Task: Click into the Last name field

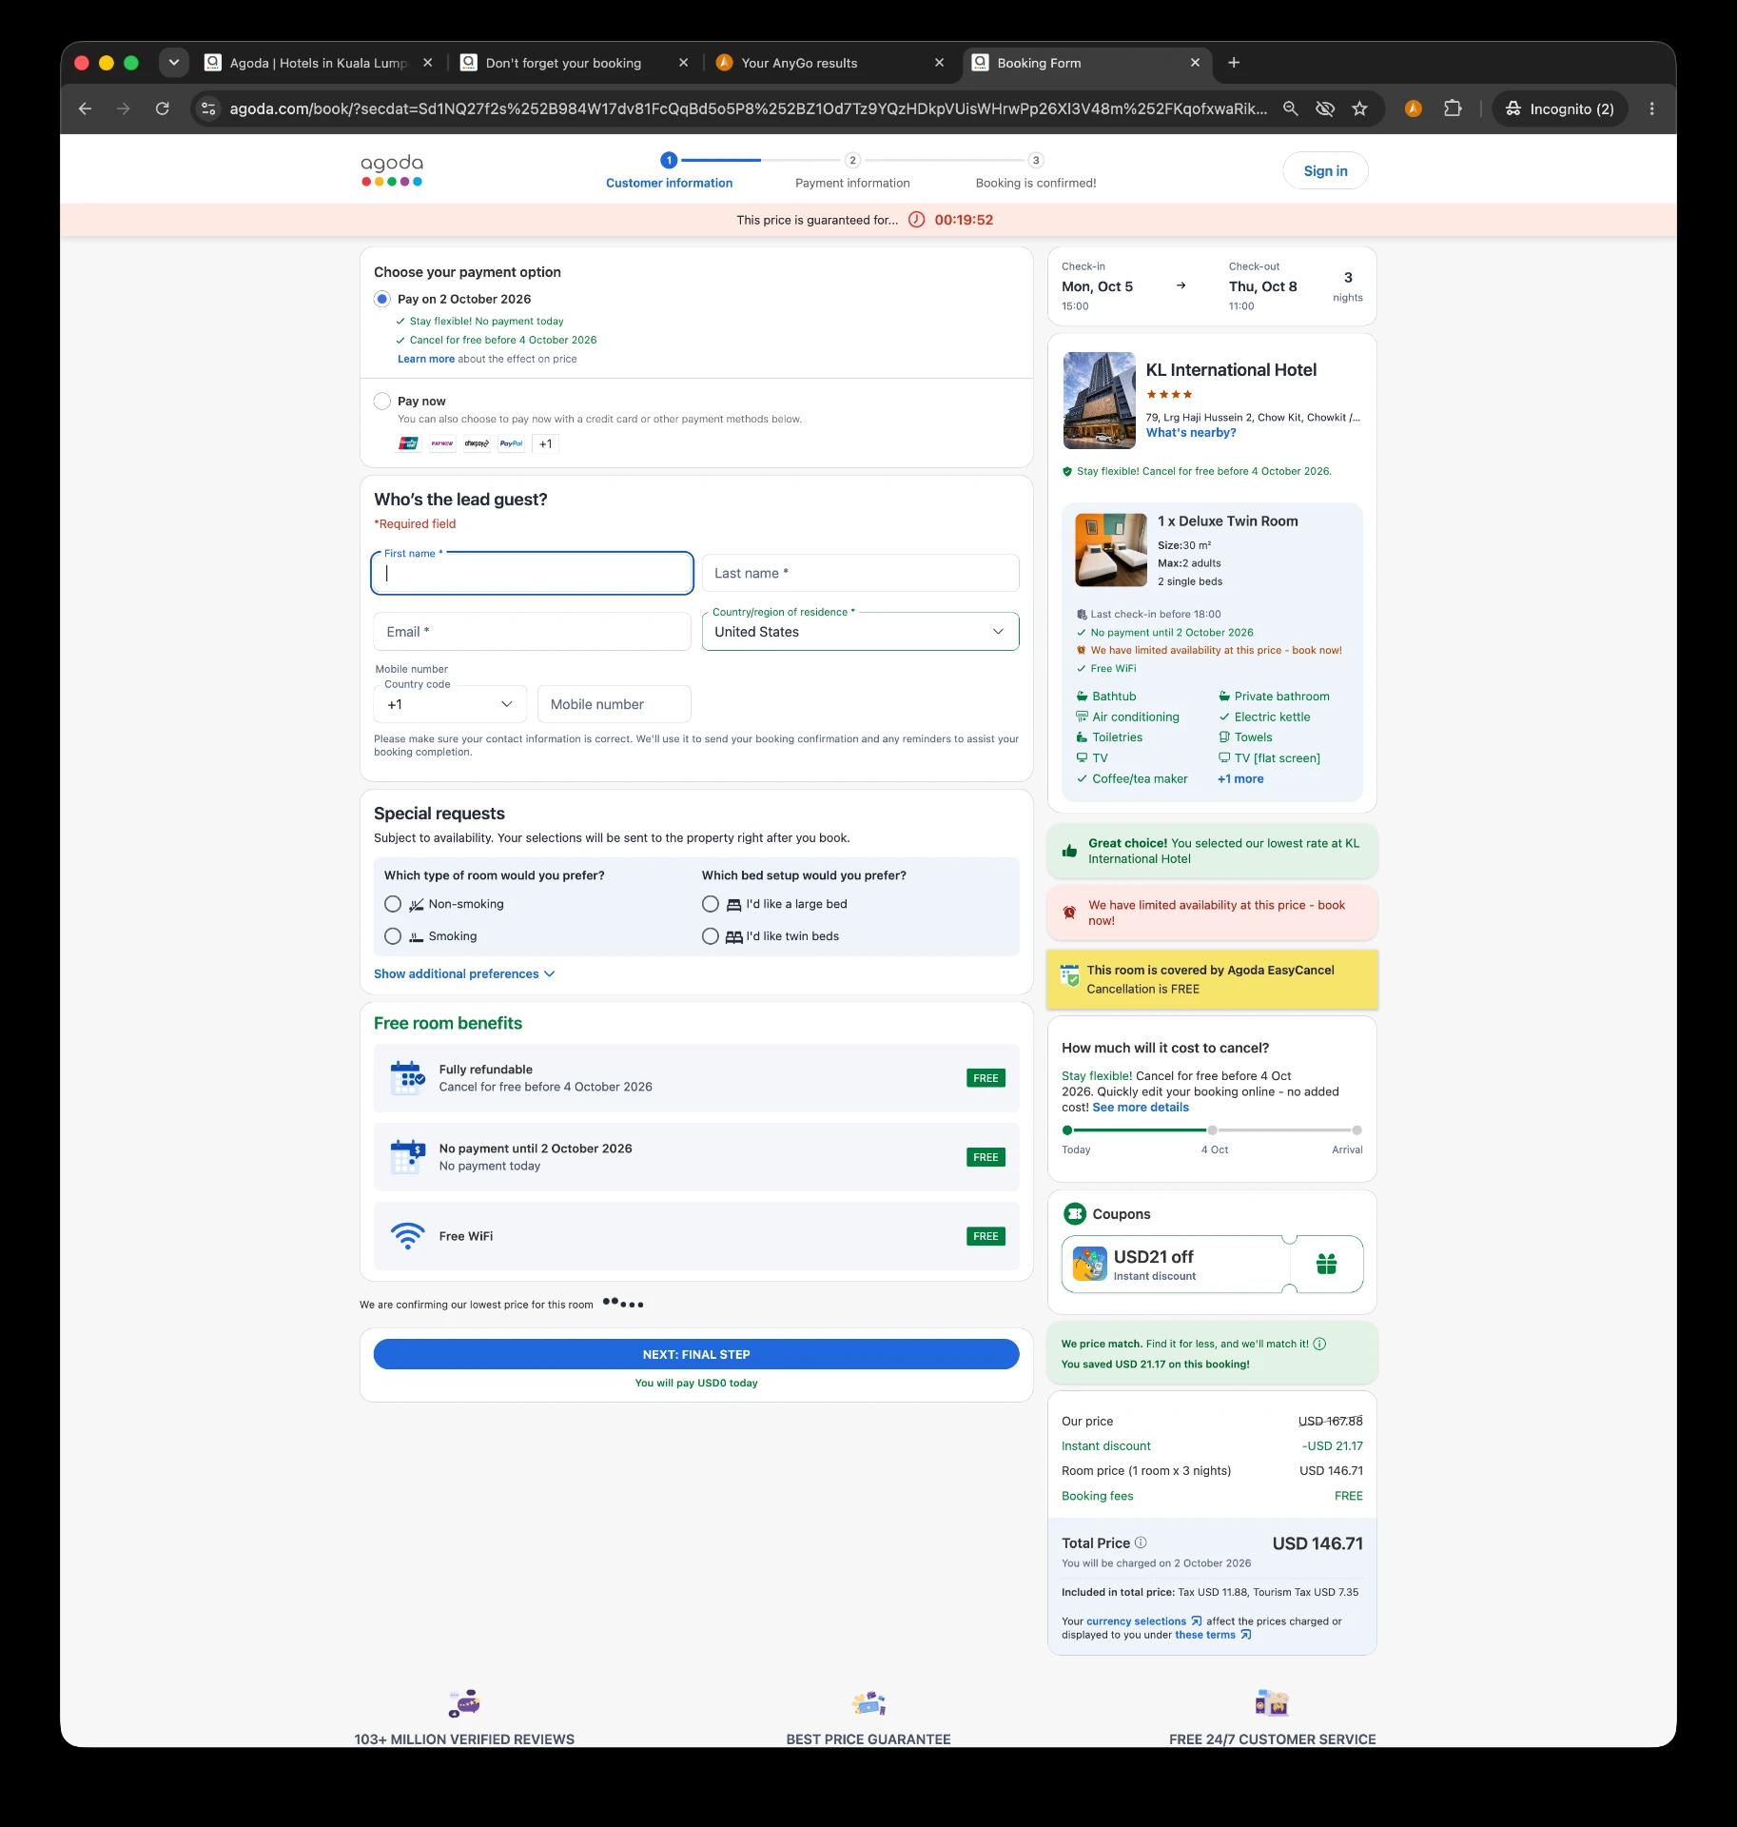Action: [860, 573]
